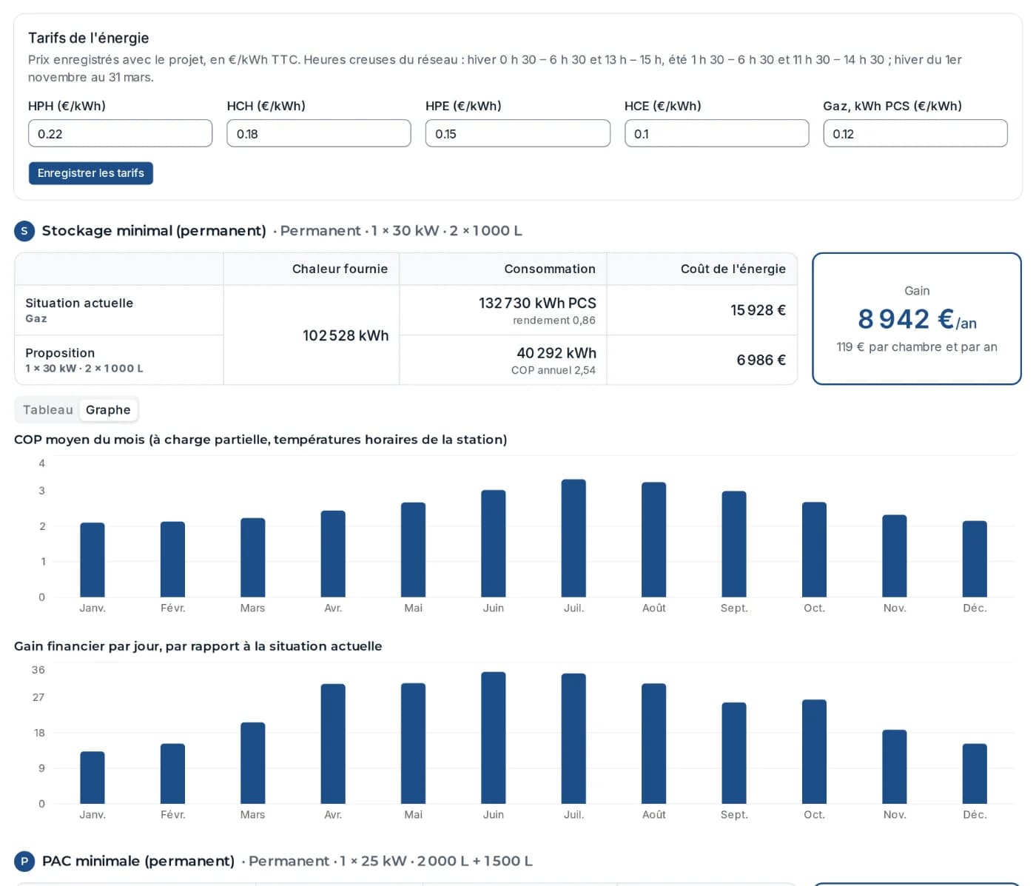1036x886 pixels.
Task: Click the blue P badge for PAC minimale
Action: tap(24, 862)
